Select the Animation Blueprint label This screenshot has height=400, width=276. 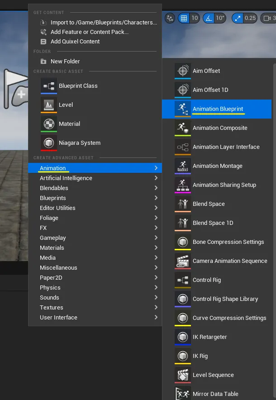point(218,109)
